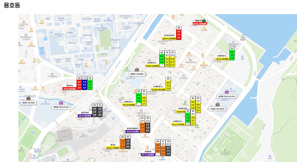The image size is (297, 162).
Task: Click the 대천초 school building icon
Action: (28, 98)
